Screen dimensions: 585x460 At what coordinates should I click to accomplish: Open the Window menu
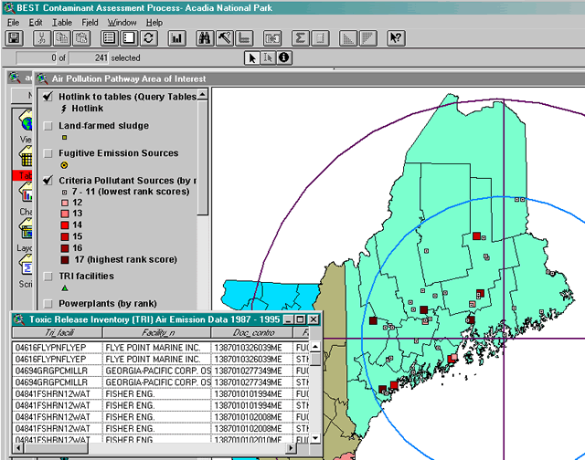coord(122,23)
